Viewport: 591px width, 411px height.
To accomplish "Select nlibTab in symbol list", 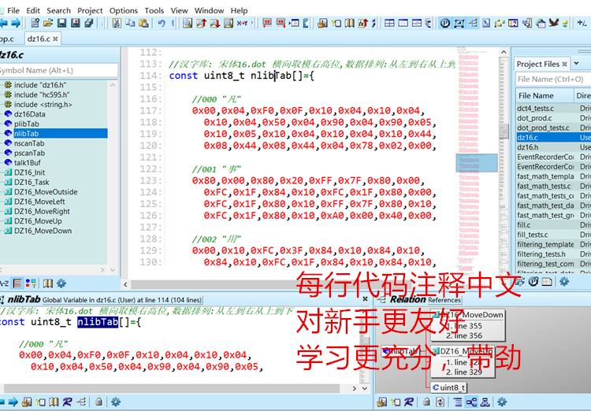I will [x=26, y=133].
